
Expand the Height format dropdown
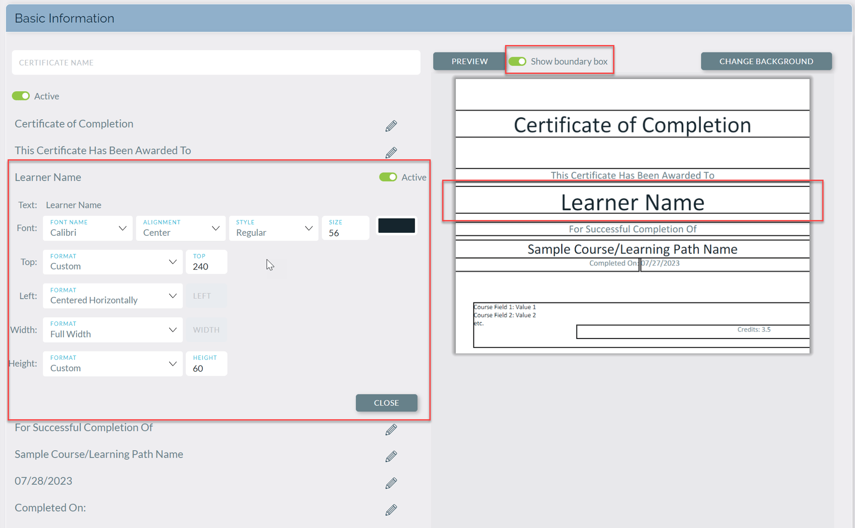coord(113,363)
